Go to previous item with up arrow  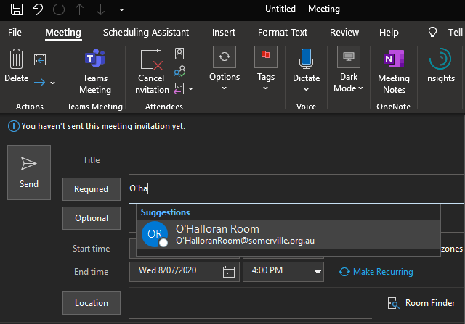click(x=79, y=9)
